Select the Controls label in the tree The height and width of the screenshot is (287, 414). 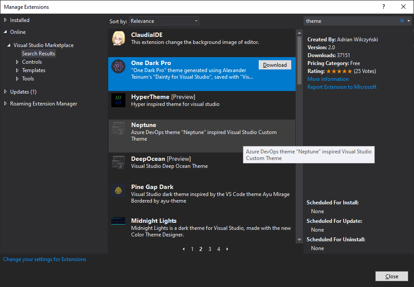[x=32, y=62]
